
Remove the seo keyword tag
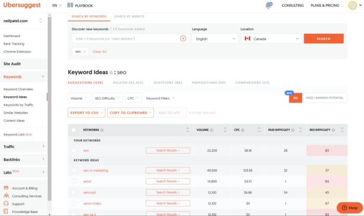coord(85,51)
